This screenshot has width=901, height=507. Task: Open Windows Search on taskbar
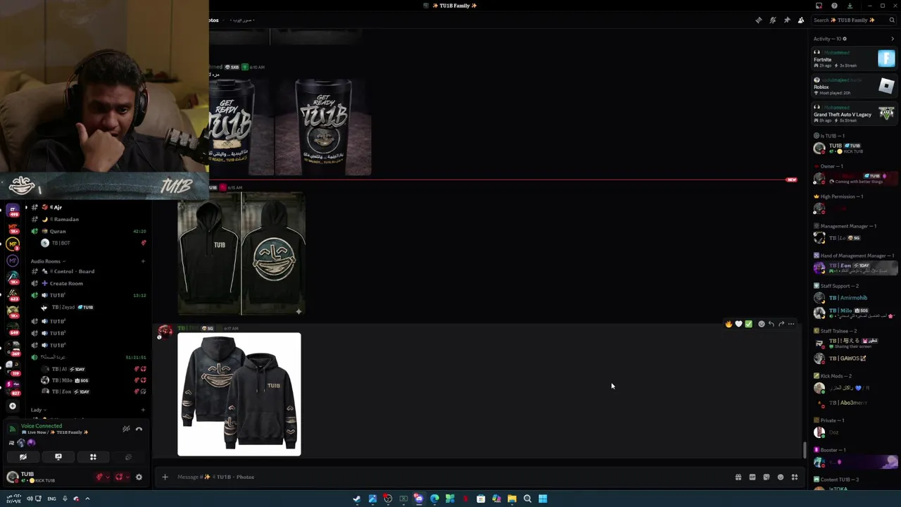click(527, 499)
